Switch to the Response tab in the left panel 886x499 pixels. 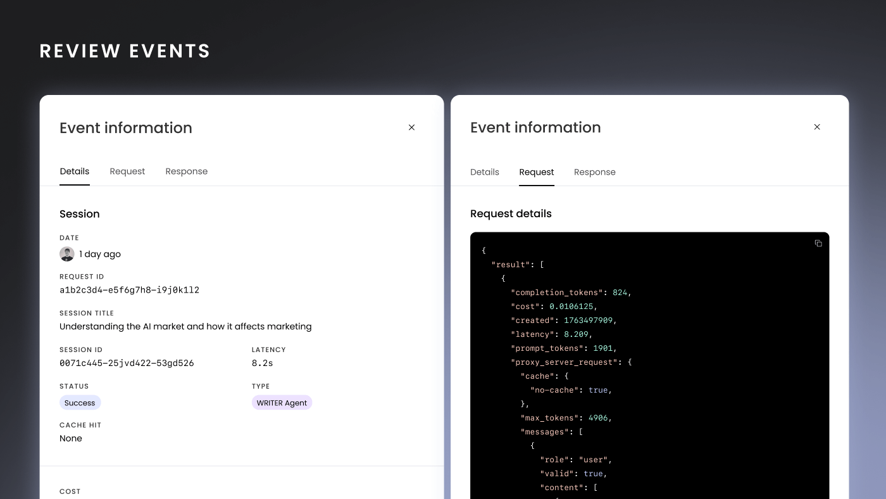point(186,172)
